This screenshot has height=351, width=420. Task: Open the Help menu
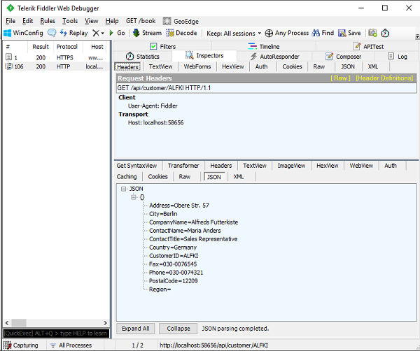(x=112, y=21)
